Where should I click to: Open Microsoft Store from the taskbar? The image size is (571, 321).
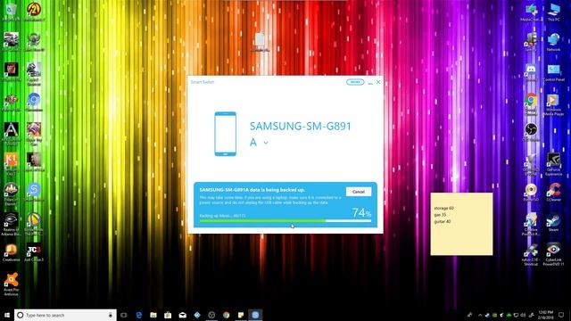click(168, 315)
